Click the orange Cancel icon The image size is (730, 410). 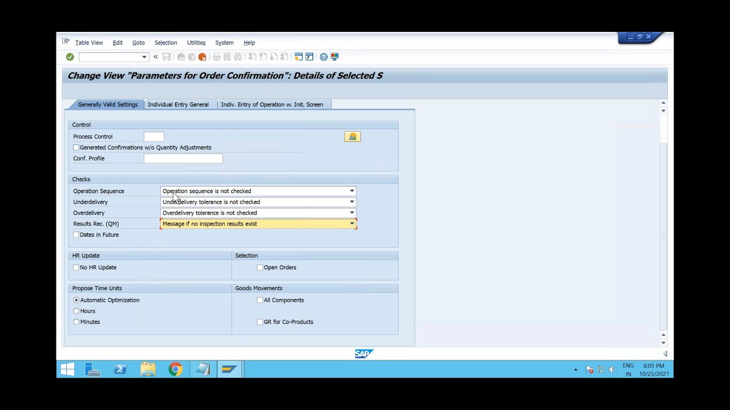[202, 57]
